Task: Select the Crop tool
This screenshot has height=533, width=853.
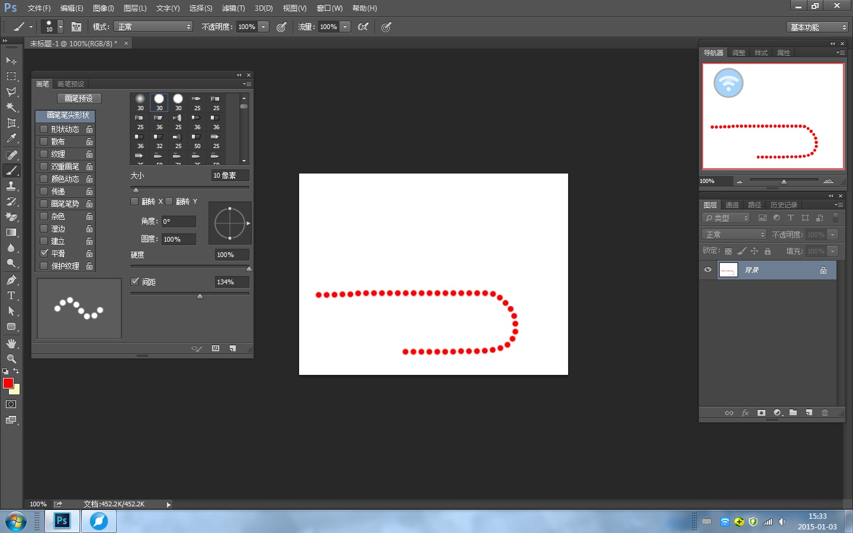Action: (x=11, y=123)
